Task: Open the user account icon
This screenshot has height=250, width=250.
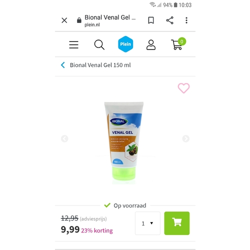Action: [x=151, y=44]
